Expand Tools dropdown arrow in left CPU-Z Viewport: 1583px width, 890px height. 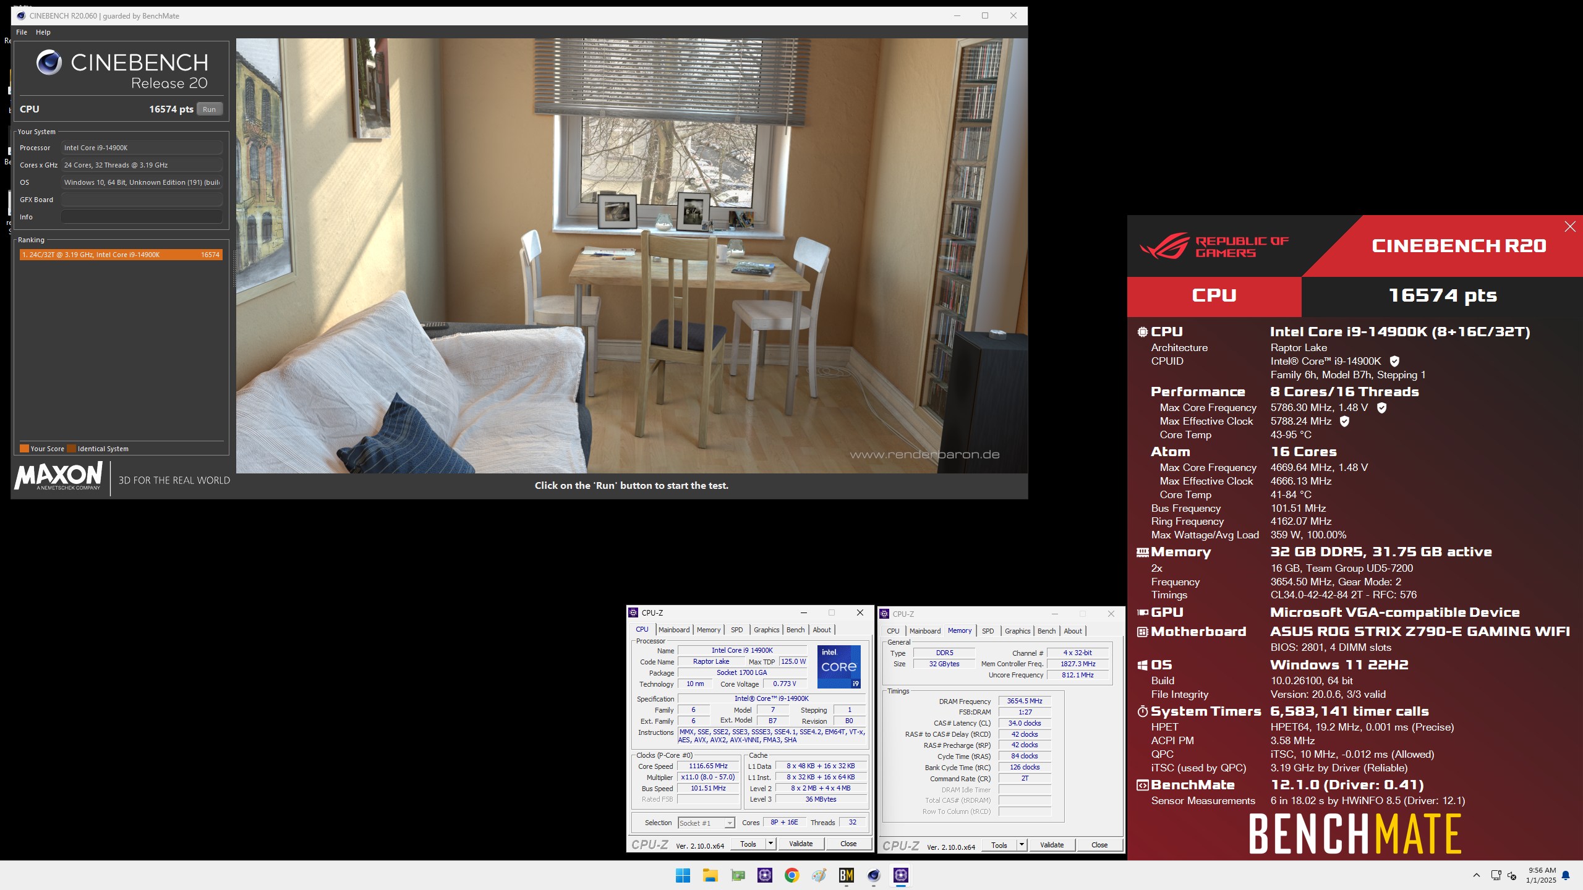coord(770,844)
